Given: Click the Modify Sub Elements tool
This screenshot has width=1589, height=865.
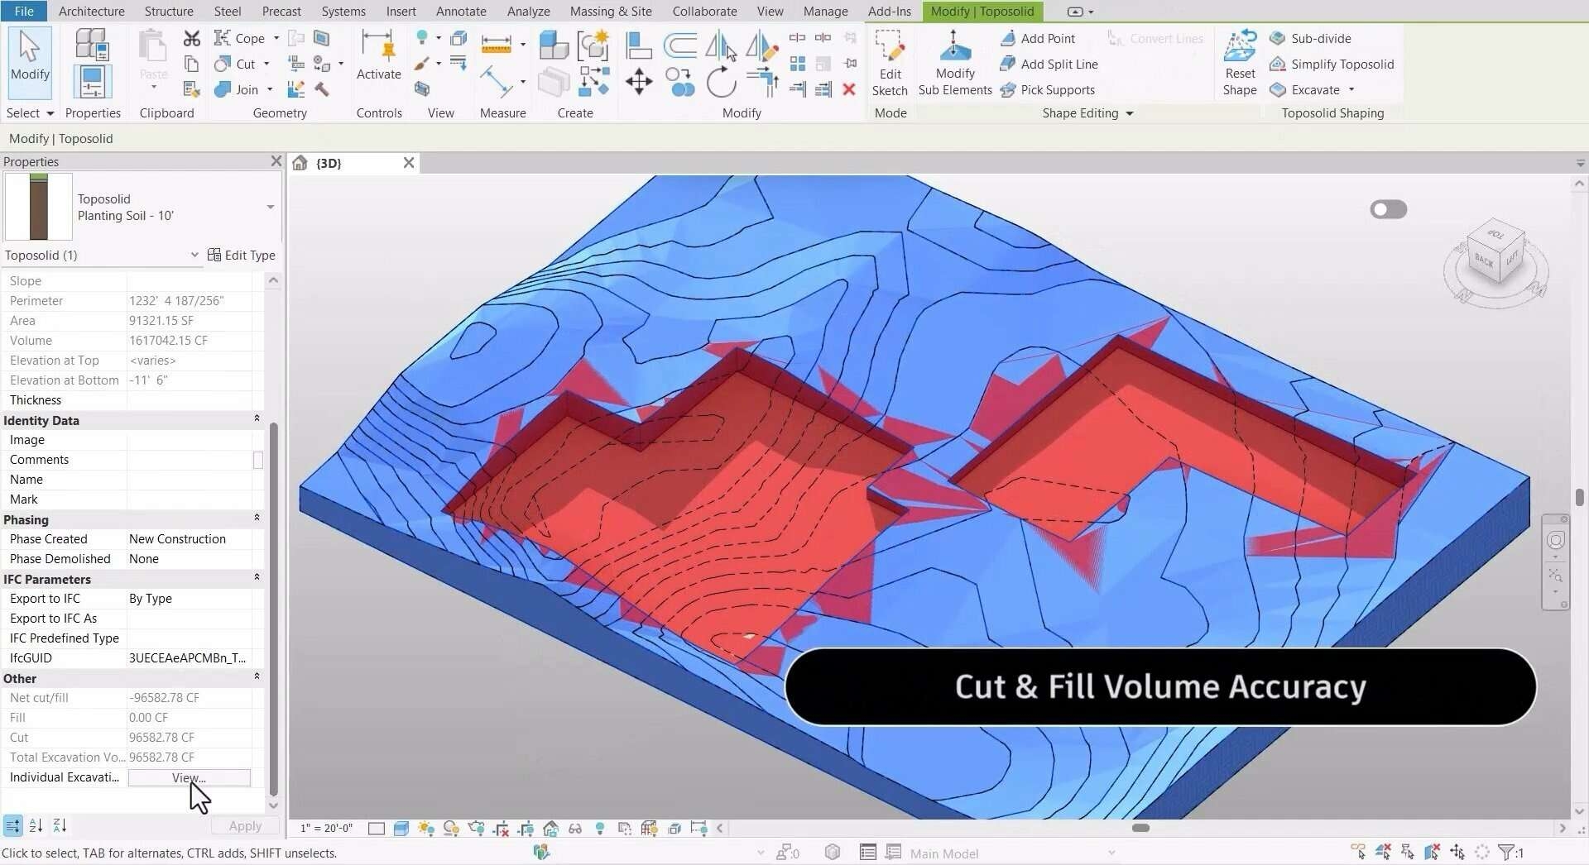Looking at the screenshot, I should [954, 64].
